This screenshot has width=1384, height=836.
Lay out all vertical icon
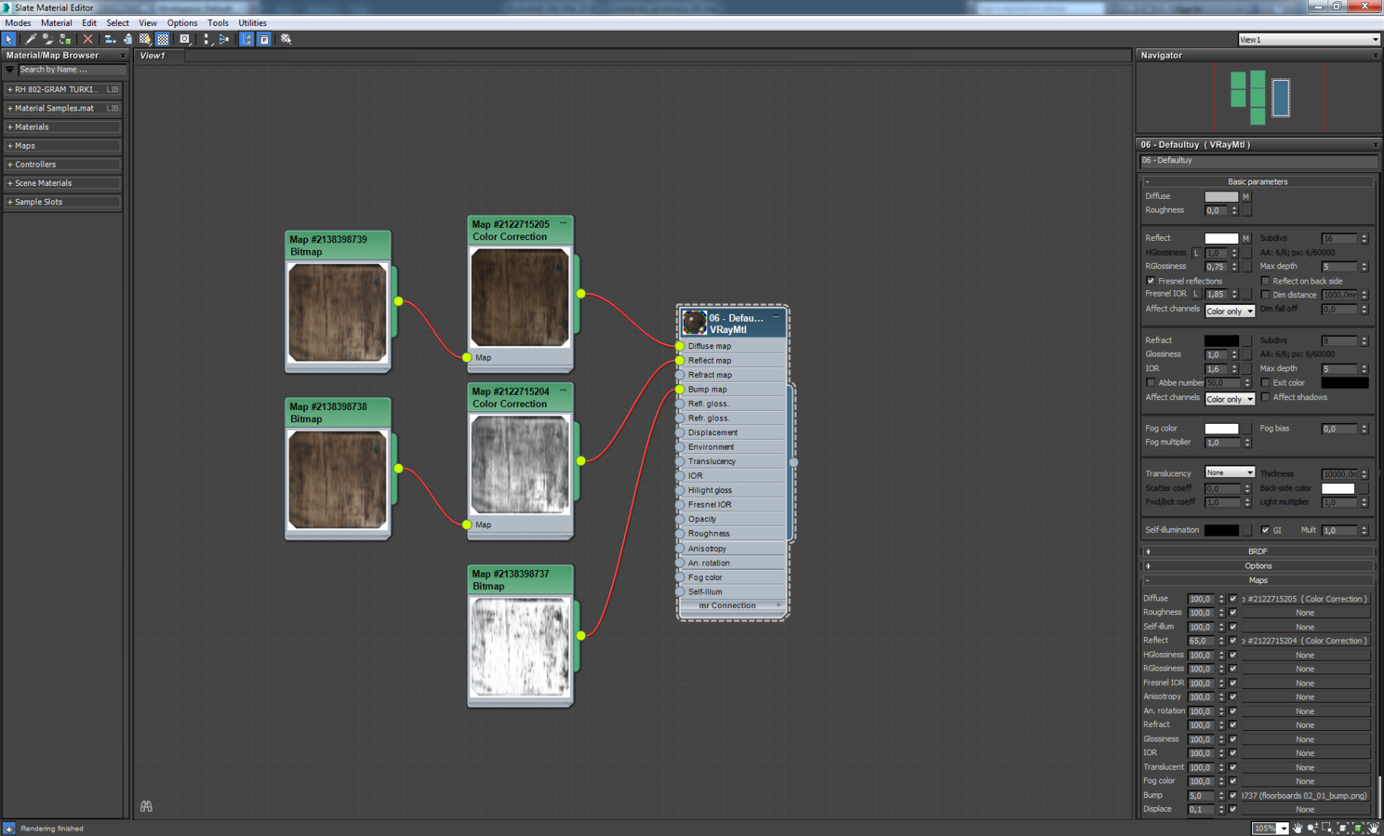pos(207,39)
